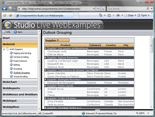Open the WebSplitter section

point(20,107)
